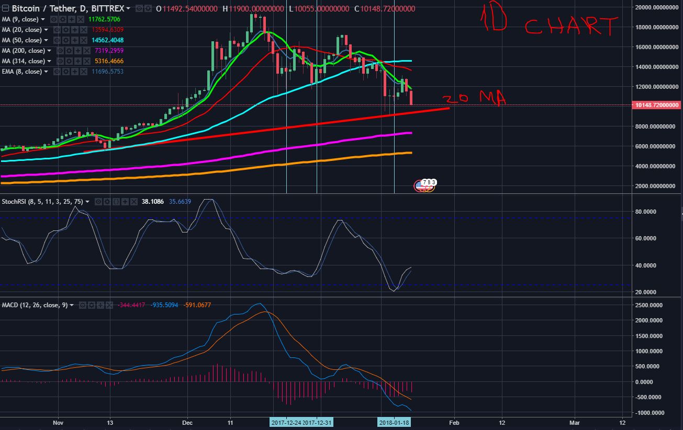Click the plus icon beside MA (20, close)
The width and height of the screenshot is (683, 430).
click(75, 30)
